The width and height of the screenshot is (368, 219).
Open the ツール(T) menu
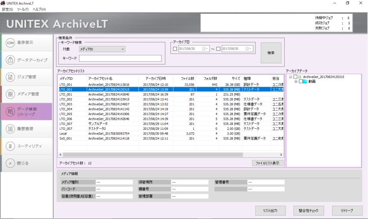point(23,9)
